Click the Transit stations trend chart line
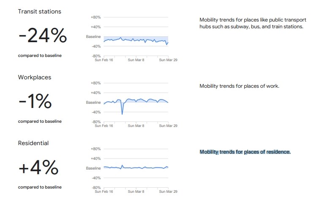The image size is (330, 205). [136, 40]
